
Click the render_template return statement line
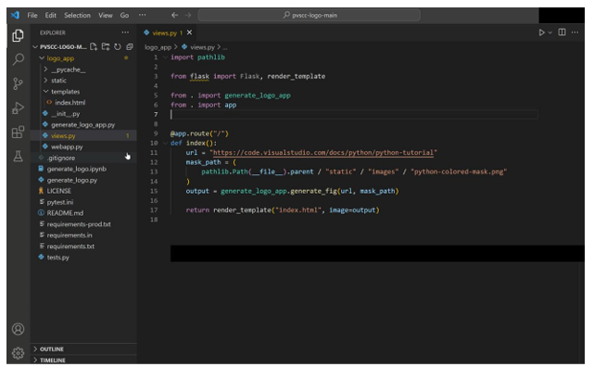pos(283,210)
